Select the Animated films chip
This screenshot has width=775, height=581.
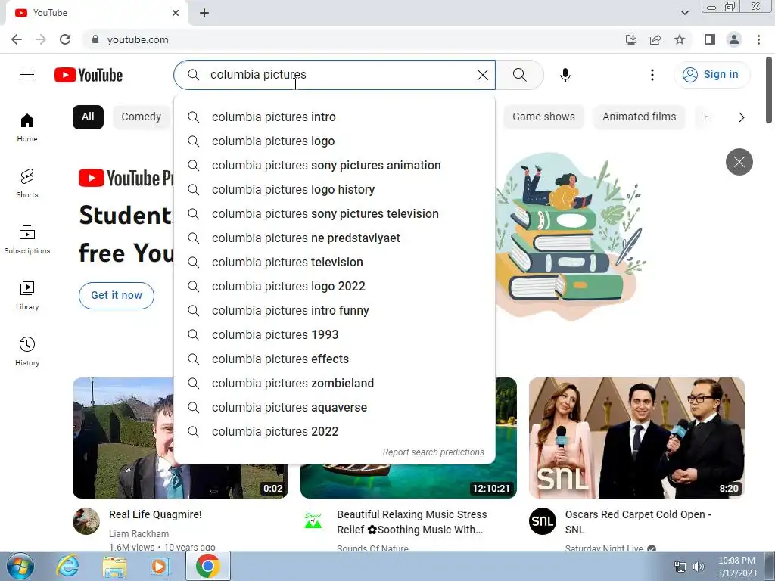pos(639,117)
